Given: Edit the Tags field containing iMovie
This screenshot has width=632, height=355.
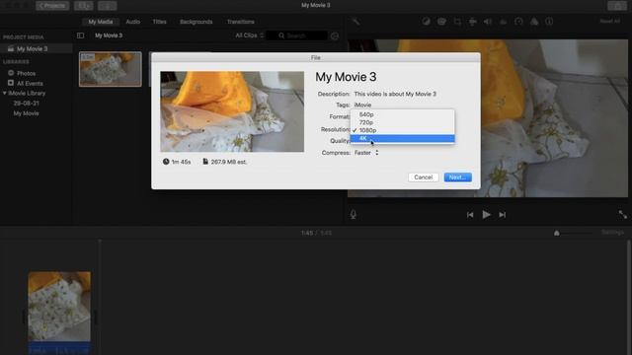Looking at the screenshot, I should pyautogui.click(x=362, y=106).
